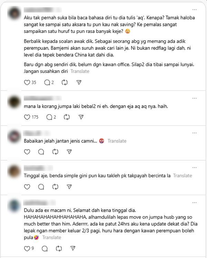The image size is (207, 258).
Task: Like the 'Tinggal aje' comment
Action: coord(27,187)
